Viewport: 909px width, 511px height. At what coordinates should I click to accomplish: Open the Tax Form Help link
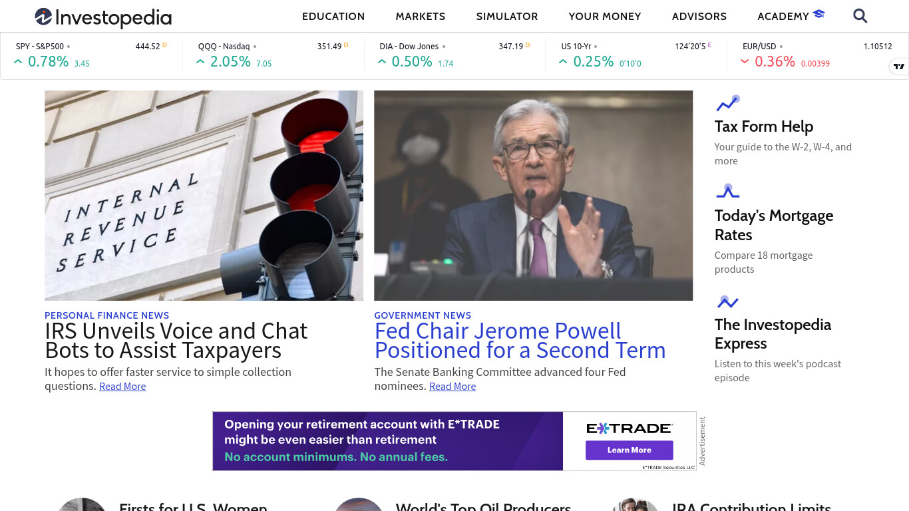point(764,126)
